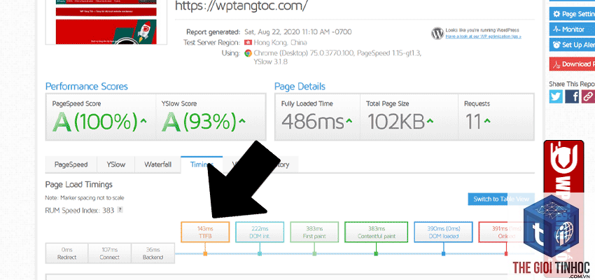
Task: Click the 0ms Redirect cell
Action: click(66, 253)
